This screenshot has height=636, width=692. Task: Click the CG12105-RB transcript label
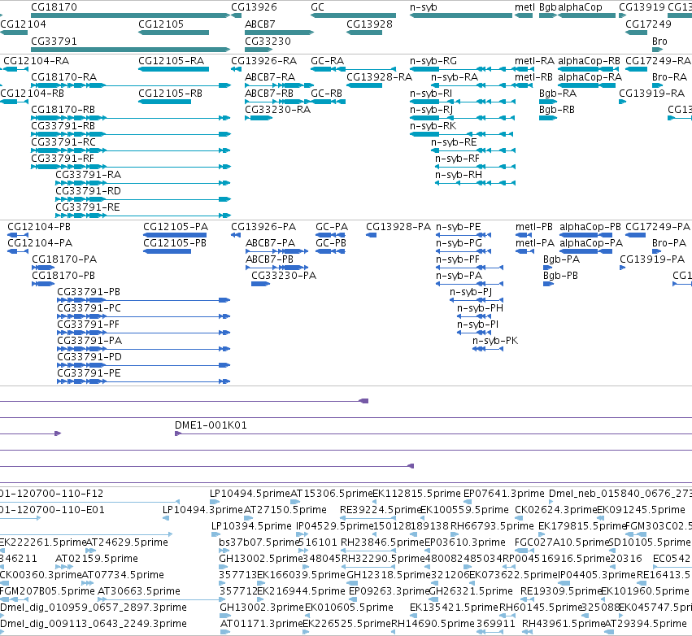[170, 94]
